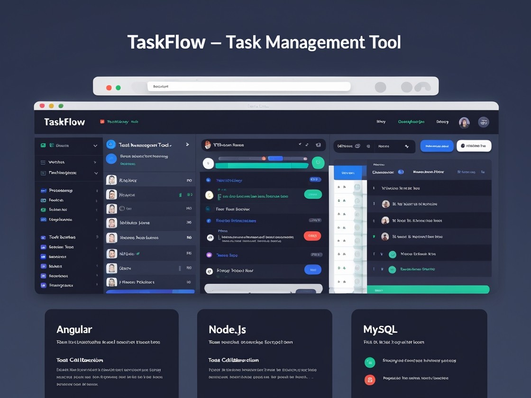Click the address field in the browser bar above
The image size is (531, 398).
(249, 86)
